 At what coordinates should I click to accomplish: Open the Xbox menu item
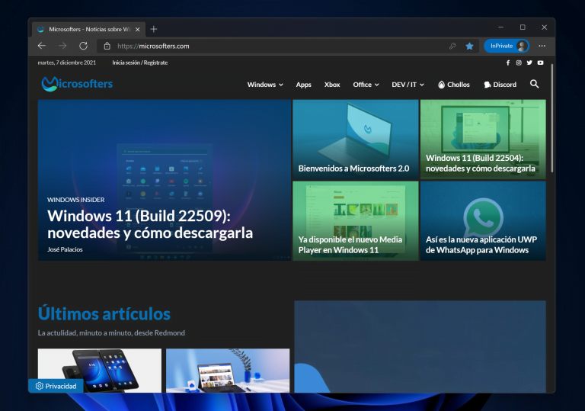click(x=332, y=85)
